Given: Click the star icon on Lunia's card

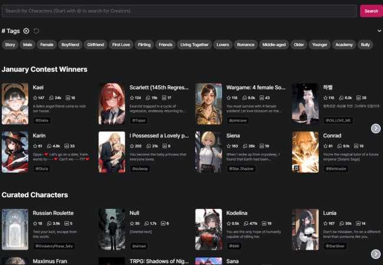Looking at the screenshot, I should click(326, 224).
